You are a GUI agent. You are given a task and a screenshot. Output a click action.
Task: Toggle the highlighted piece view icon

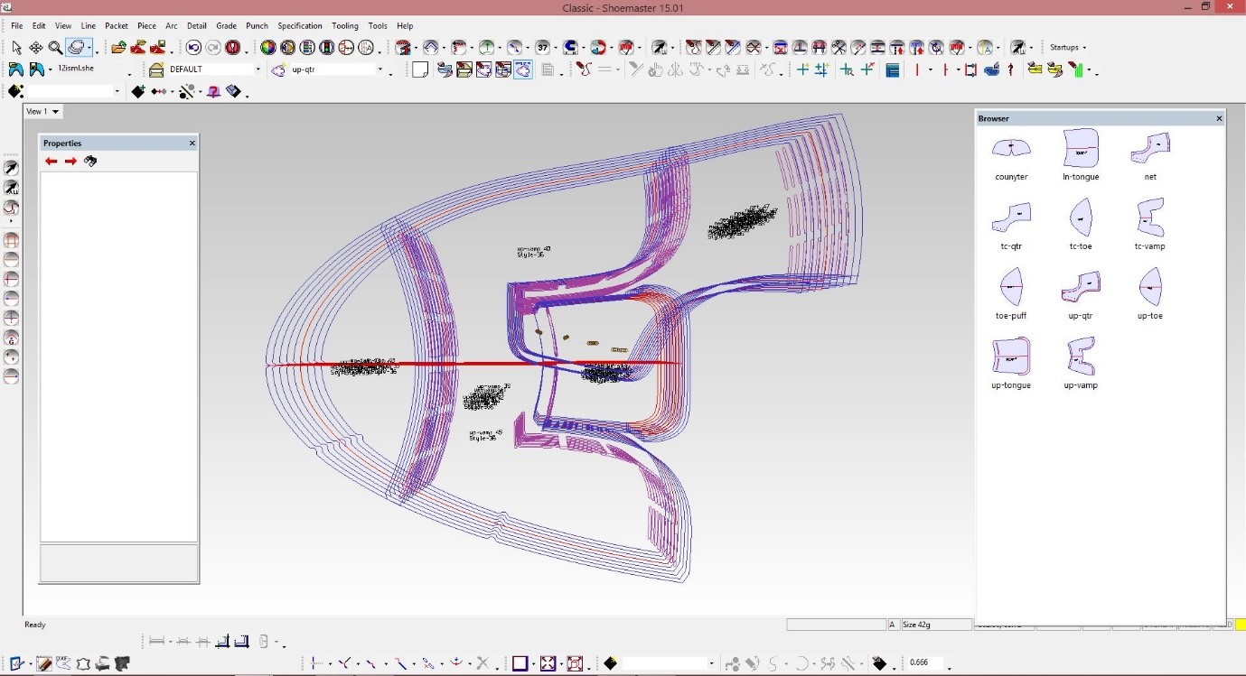pyautogui.click(x=523, y=69)
